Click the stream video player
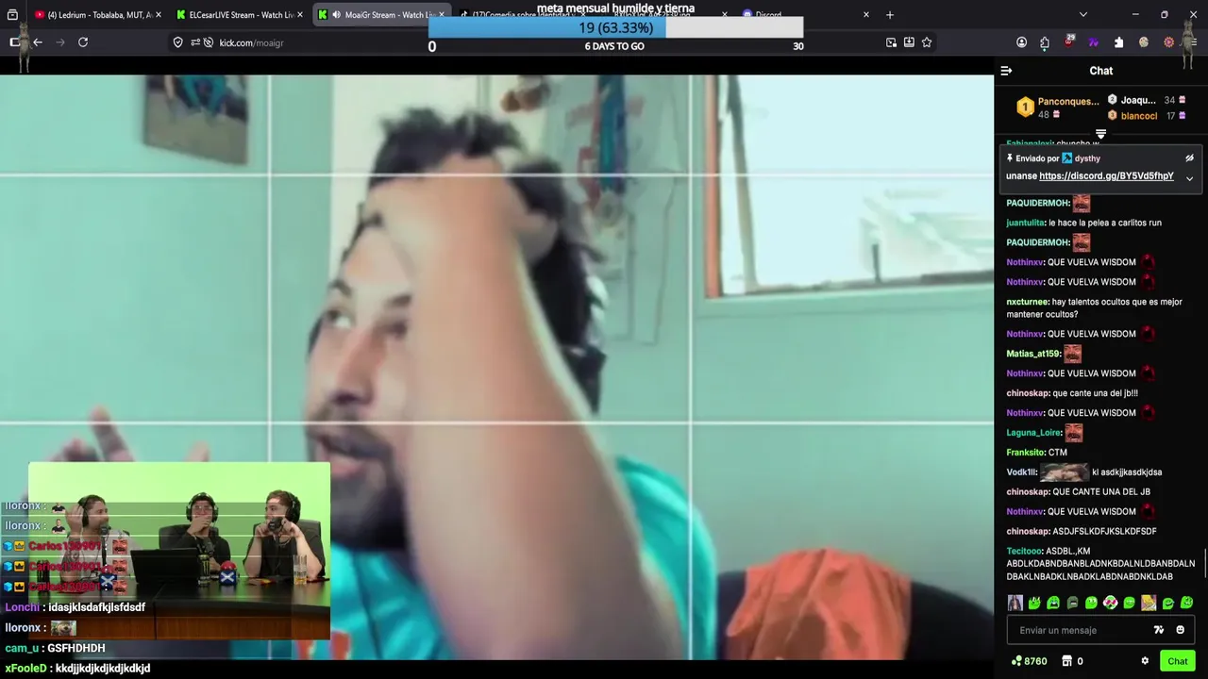The width and height of the screenshot is (1208, 679). (x=496, y=368)
